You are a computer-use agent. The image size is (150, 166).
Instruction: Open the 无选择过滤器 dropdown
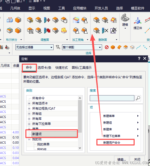coord(51,47)
